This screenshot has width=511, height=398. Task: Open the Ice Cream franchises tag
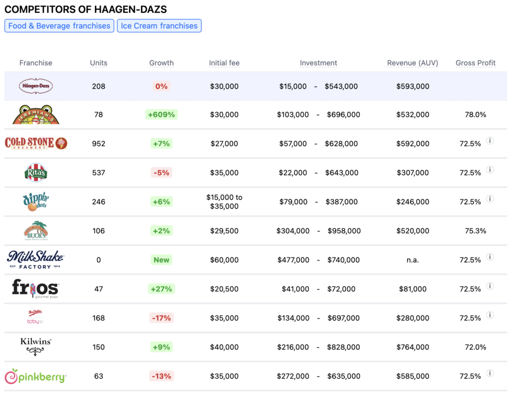click(159, 26)
